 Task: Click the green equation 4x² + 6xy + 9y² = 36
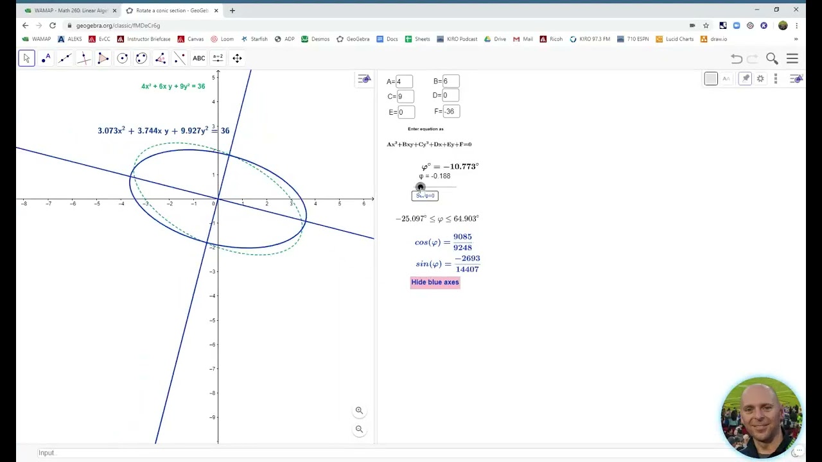coord(173,86)
